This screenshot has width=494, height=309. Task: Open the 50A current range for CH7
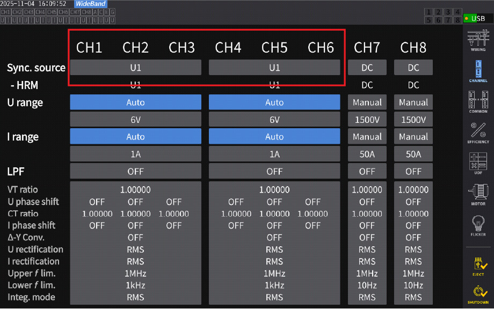click(x=367, y=154)
